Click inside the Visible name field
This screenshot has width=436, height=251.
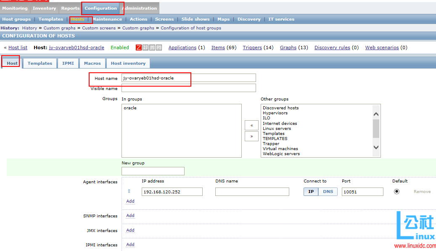[x=188, y=88]
